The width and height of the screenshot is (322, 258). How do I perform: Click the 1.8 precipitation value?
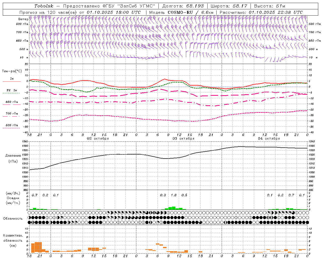tap(174, 195)
